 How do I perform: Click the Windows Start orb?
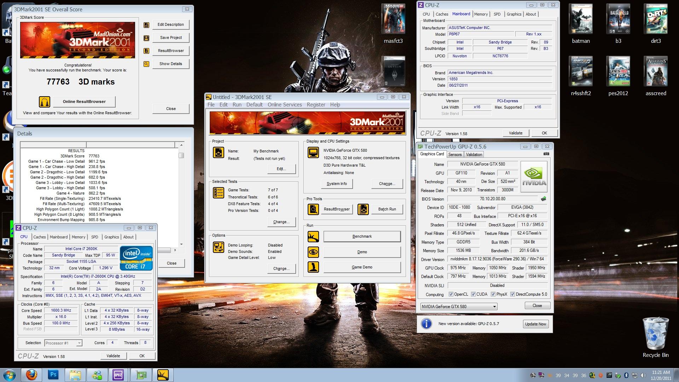[10, 375]
